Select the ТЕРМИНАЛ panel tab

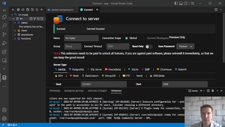[116, 91]
